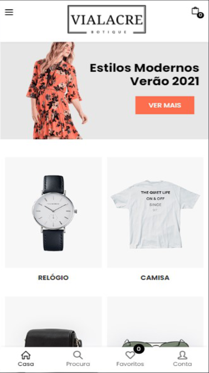Tap the Procura search magnifier icon

coord(78,355)
